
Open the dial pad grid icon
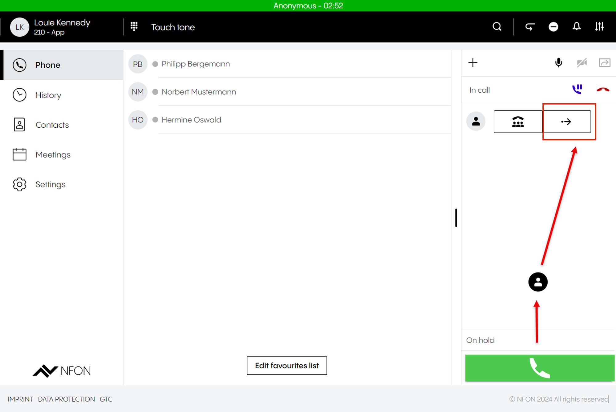[134, 27]
